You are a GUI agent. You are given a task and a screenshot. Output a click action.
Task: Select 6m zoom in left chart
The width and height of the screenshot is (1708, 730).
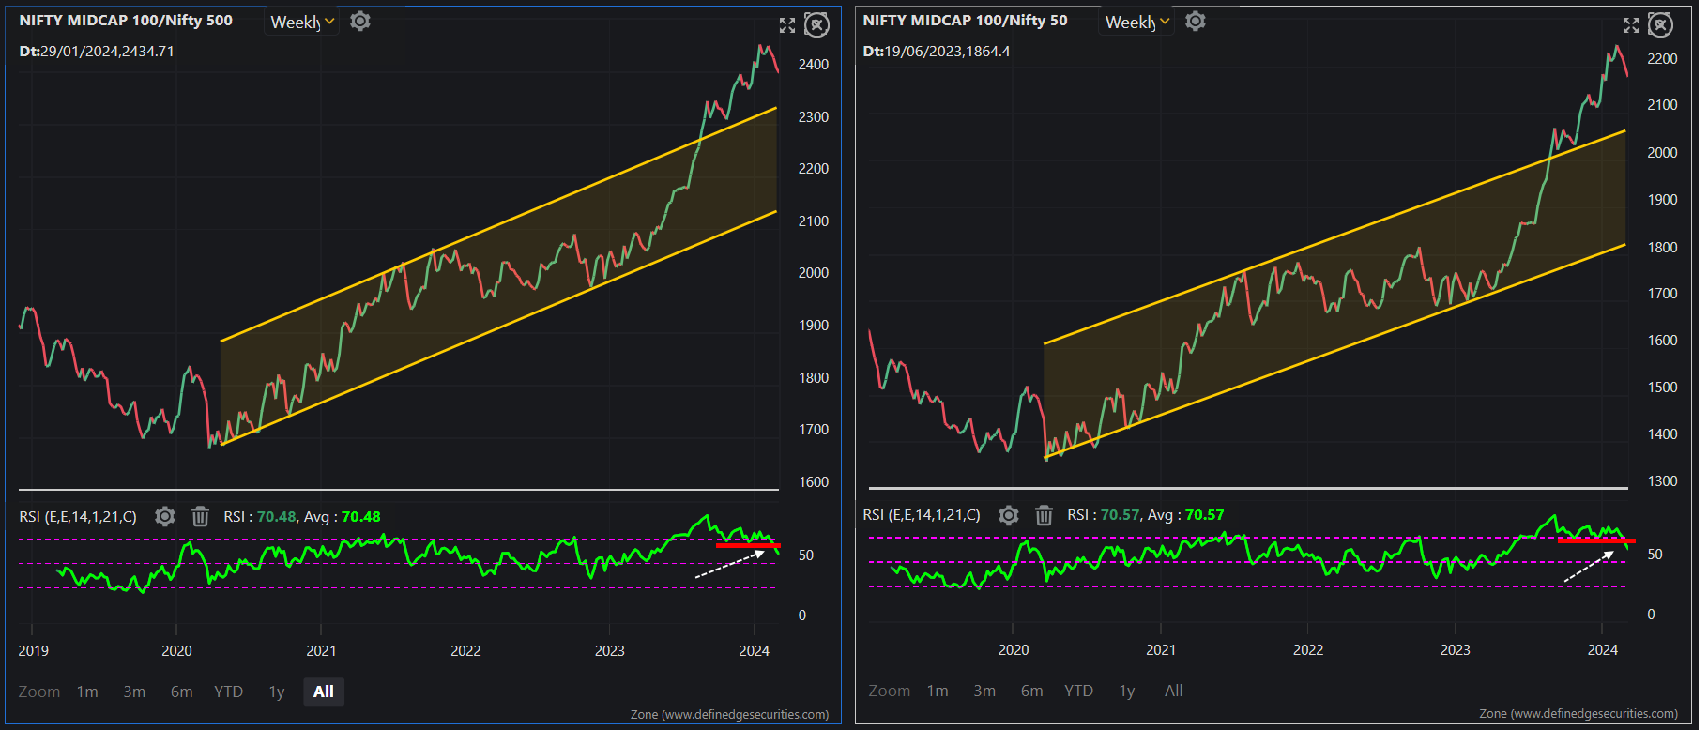click(181, 692)
